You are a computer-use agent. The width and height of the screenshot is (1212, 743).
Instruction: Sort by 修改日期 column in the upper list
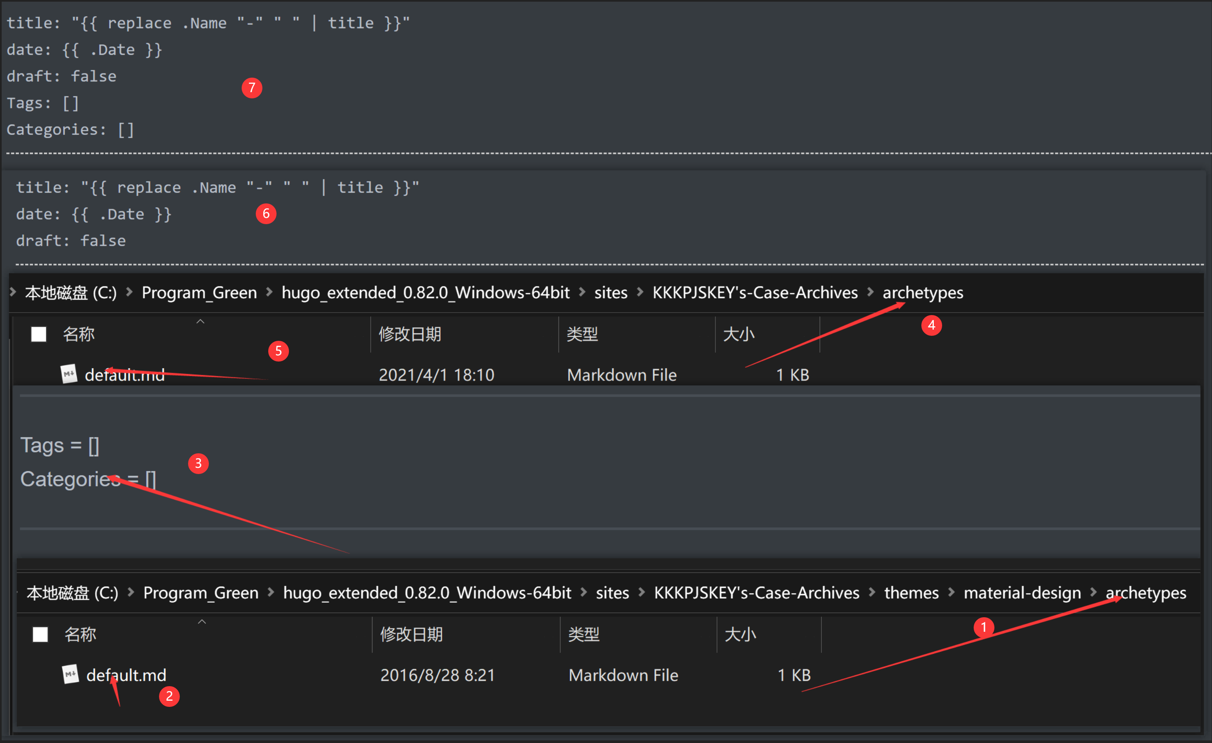410,335
